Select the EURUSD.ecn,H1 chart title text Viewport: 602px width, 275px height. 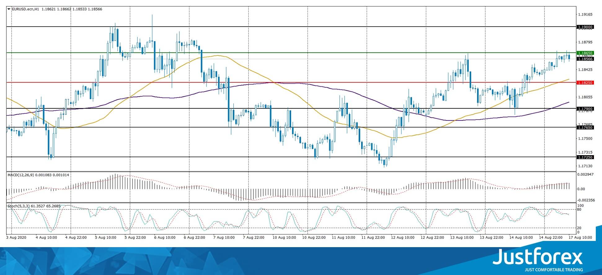pyautogui.click(x=25, y=9)
